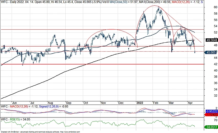Click the Feb label on time axis
The height and width of the screenshot is (133, 218).
click(x=156, y=103)
